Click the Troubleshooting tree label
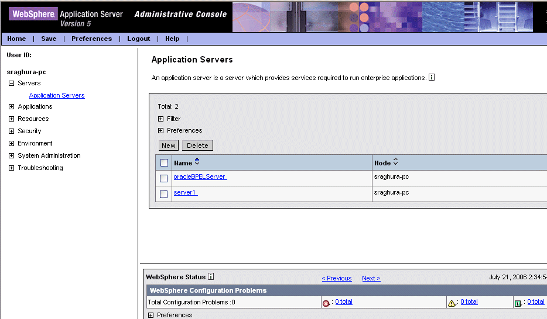This screenshot has width=547, height=319. point(40,168)
